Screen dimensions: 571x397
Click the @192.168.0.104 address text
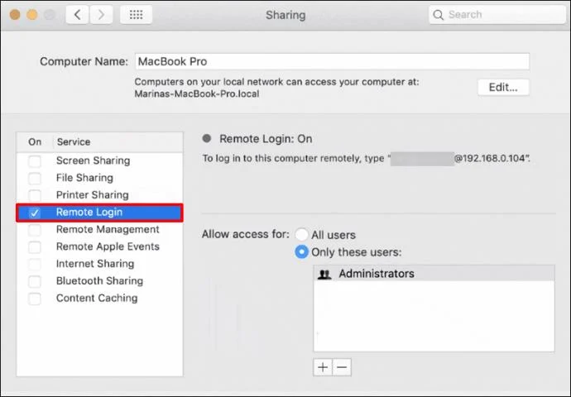point(489,158)
